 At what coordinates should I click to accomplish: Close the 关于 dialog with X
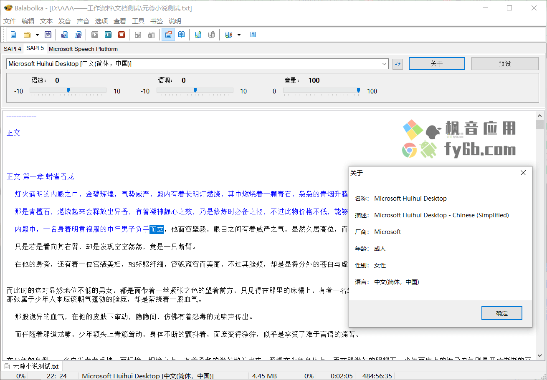(523, 173)
